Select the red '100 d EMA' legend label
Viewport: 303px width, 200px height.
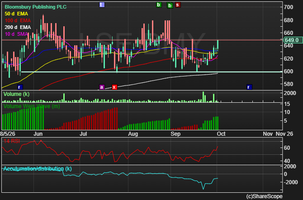[18, 20]
